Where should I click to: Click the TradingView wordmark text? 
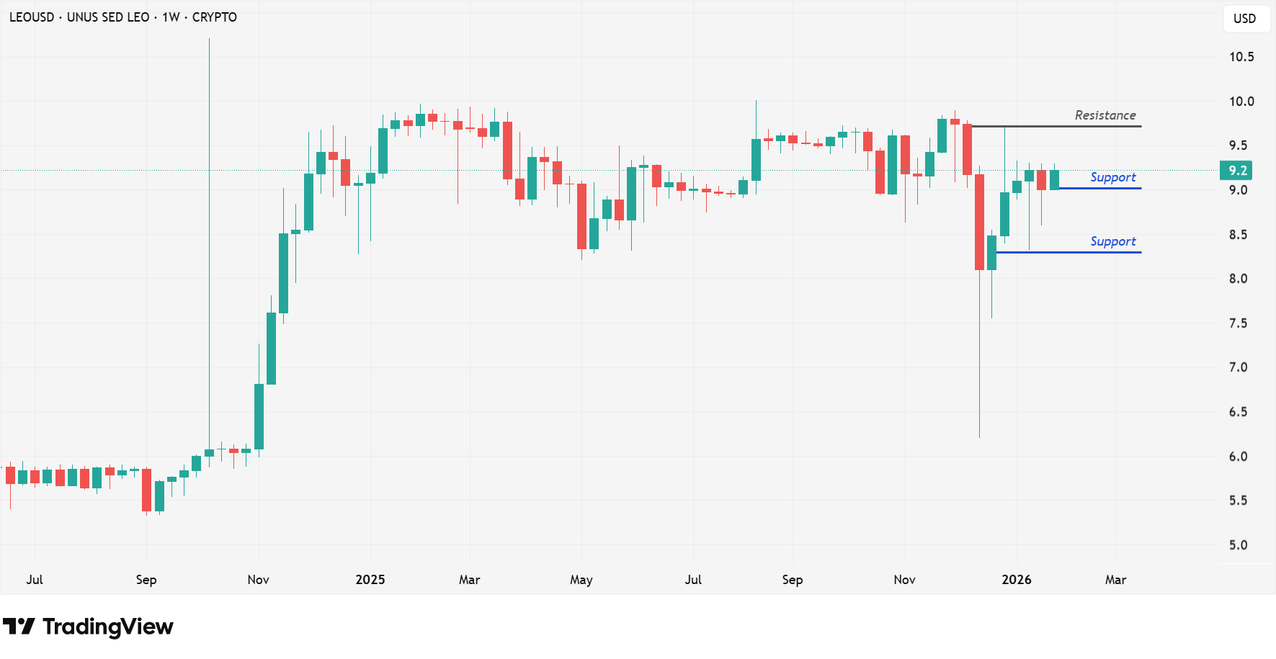click(108, 627)
